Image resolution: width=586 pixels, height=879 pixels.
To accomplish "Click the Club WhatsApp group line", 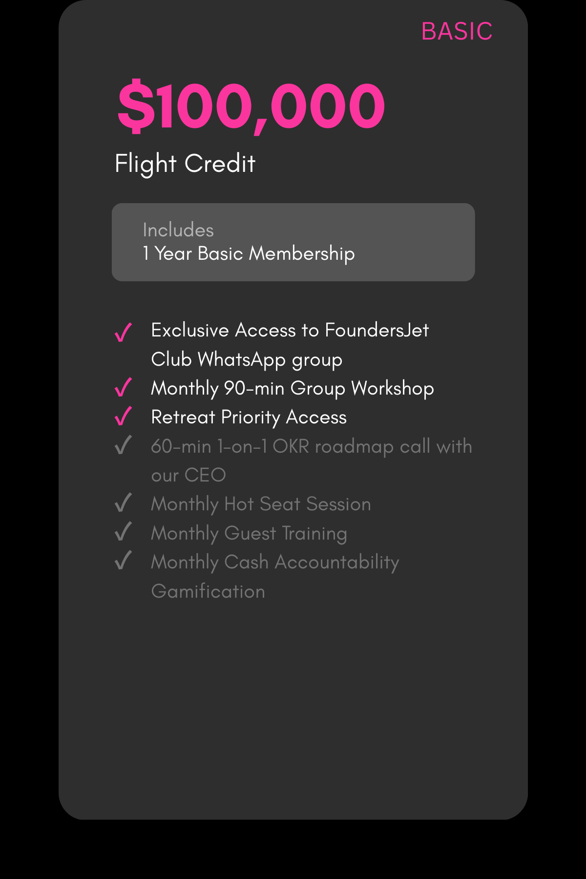I will [x=247, y=360].
